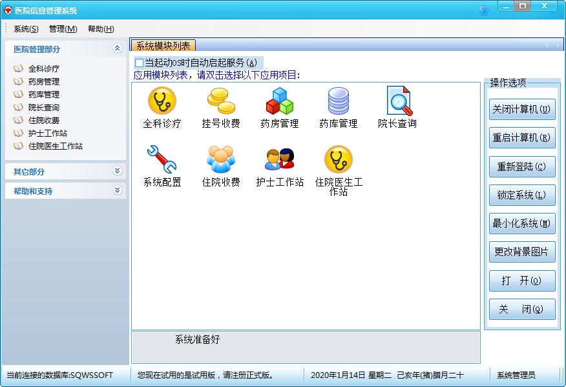The height and width of the screenshot is (387, 566).
Task: Click the book icon beside sidebar 护士工作站
Action: click(x=18, y=133)
